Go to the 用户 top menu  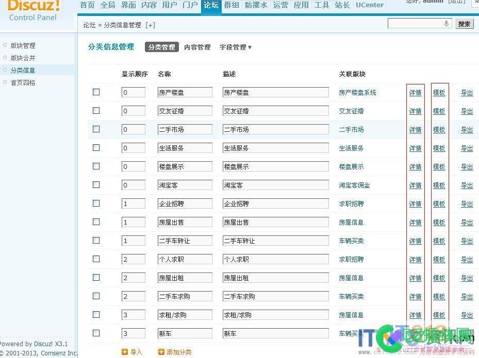coord(170,5)
